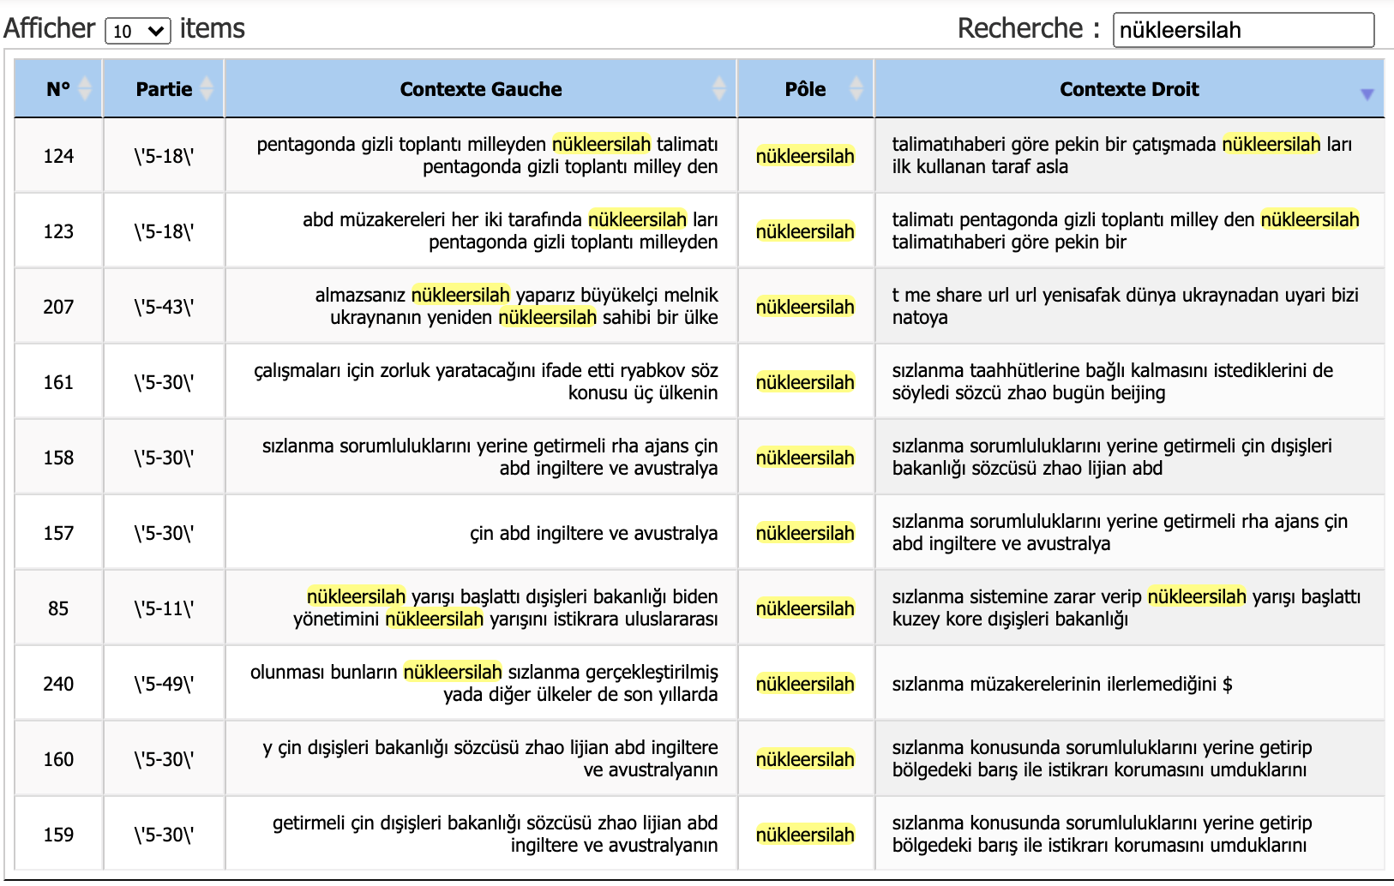Click Contexte Droit descending sort arrow
The image size is (1394, 886).
tap(1367, 94)
